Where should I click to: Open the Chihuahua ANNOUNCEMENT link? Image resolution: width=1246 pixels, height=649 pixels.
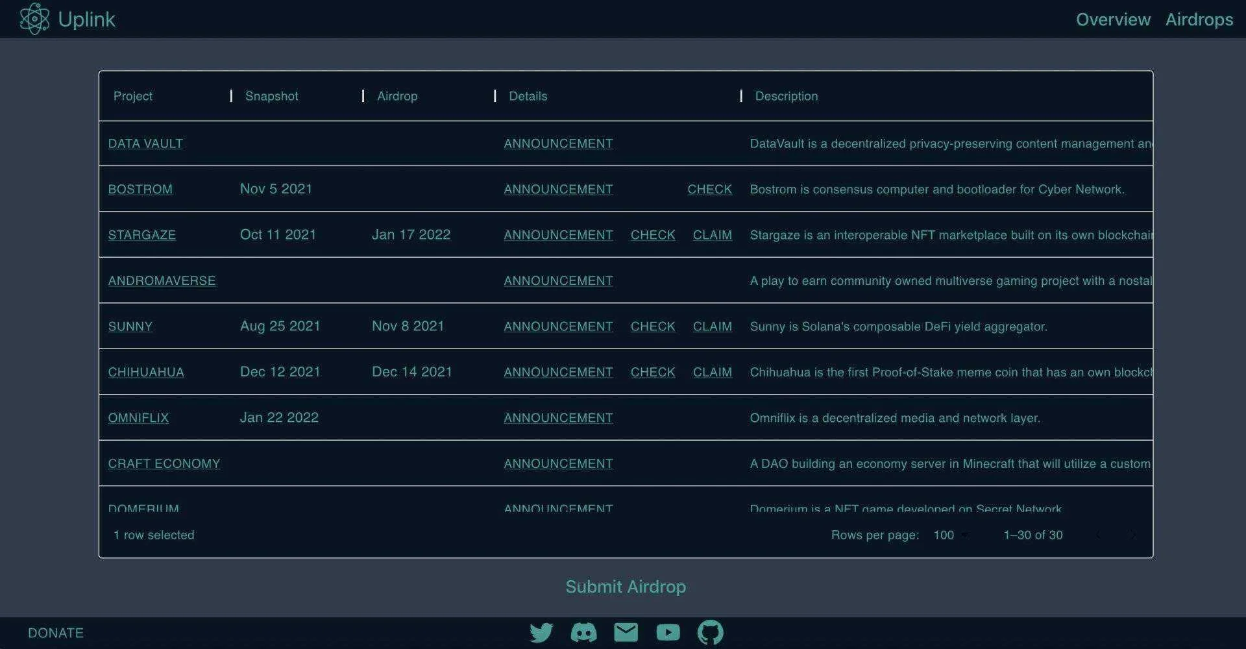click(558, 373)
